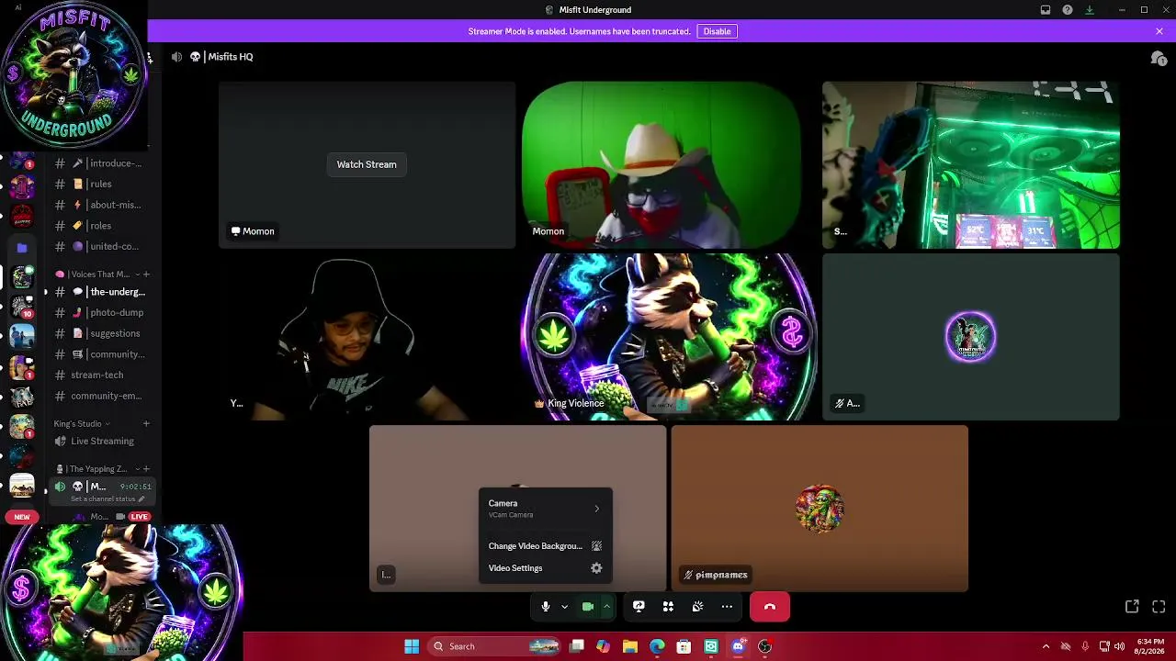Open File Explorer from the taskbar
This screenshot has height=661, width=1176.
pos(629,646)
